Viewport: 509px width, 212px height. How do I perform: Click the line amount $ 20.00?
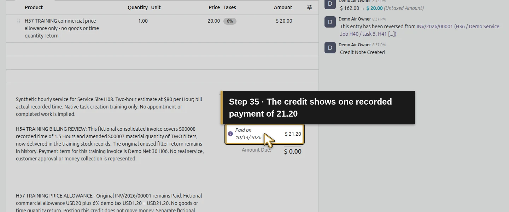284,21
